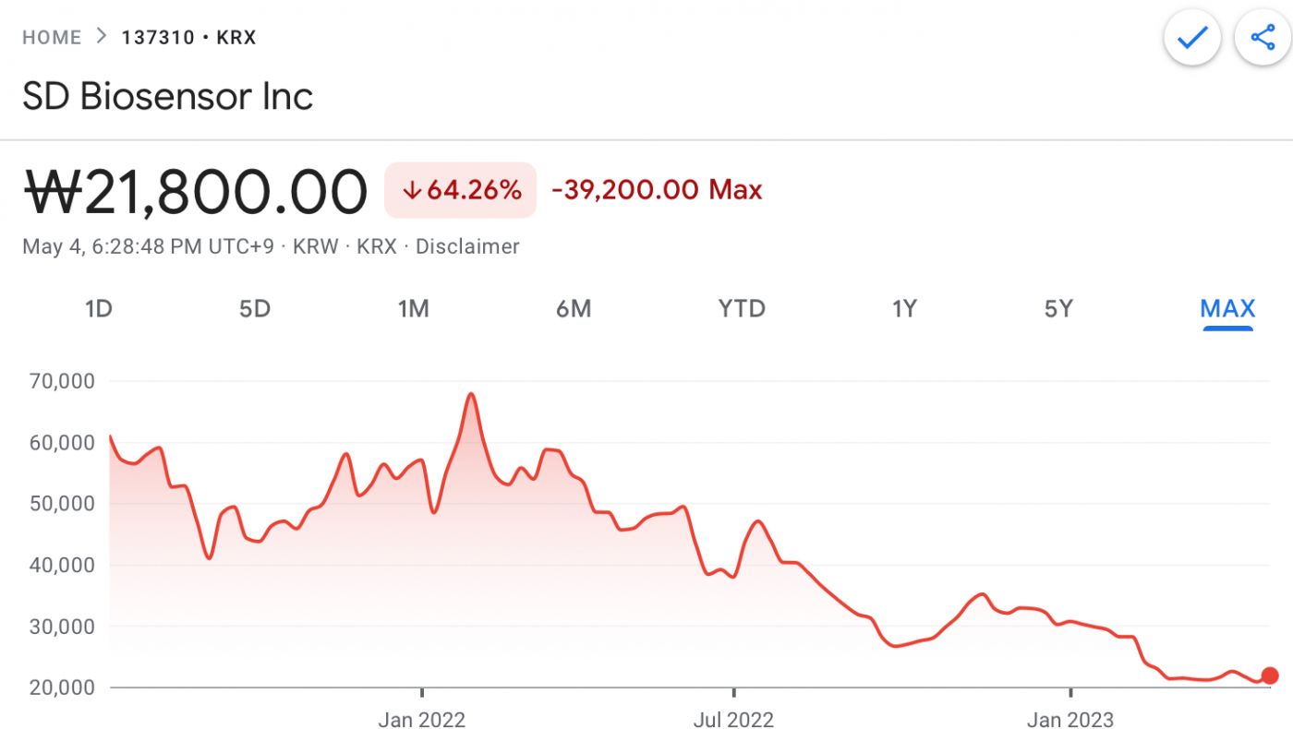Click the red current-price dot on chart
This screenshot has width=1293, height=729.
[1270, 675]
